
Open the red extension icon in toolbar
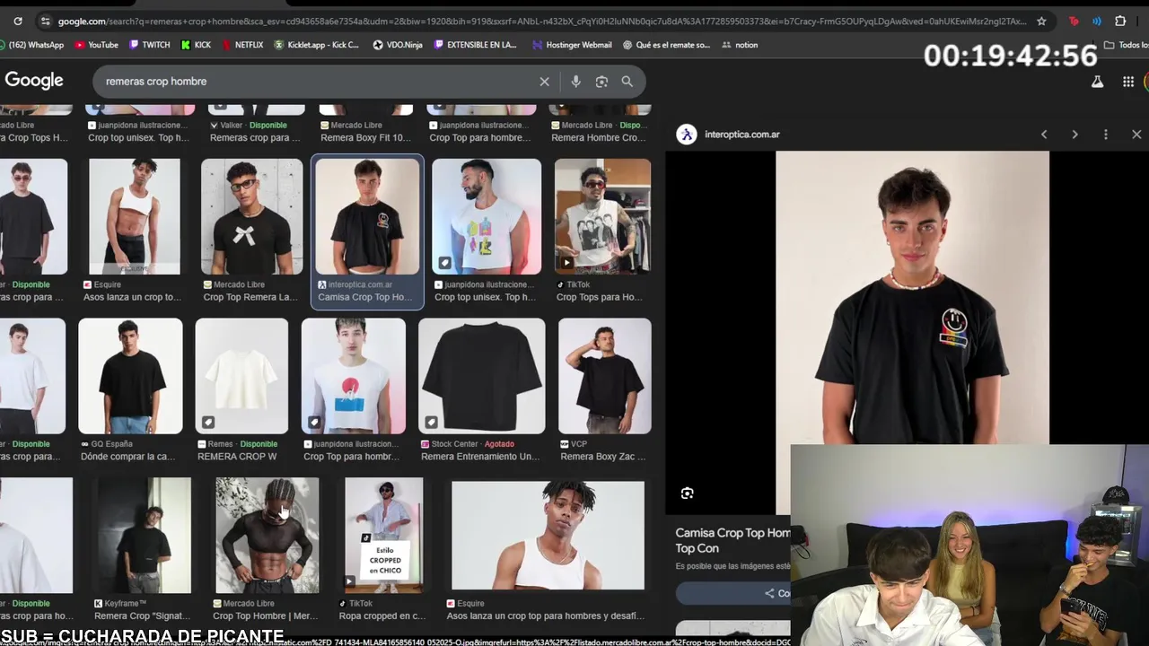tap(1074, 21)
